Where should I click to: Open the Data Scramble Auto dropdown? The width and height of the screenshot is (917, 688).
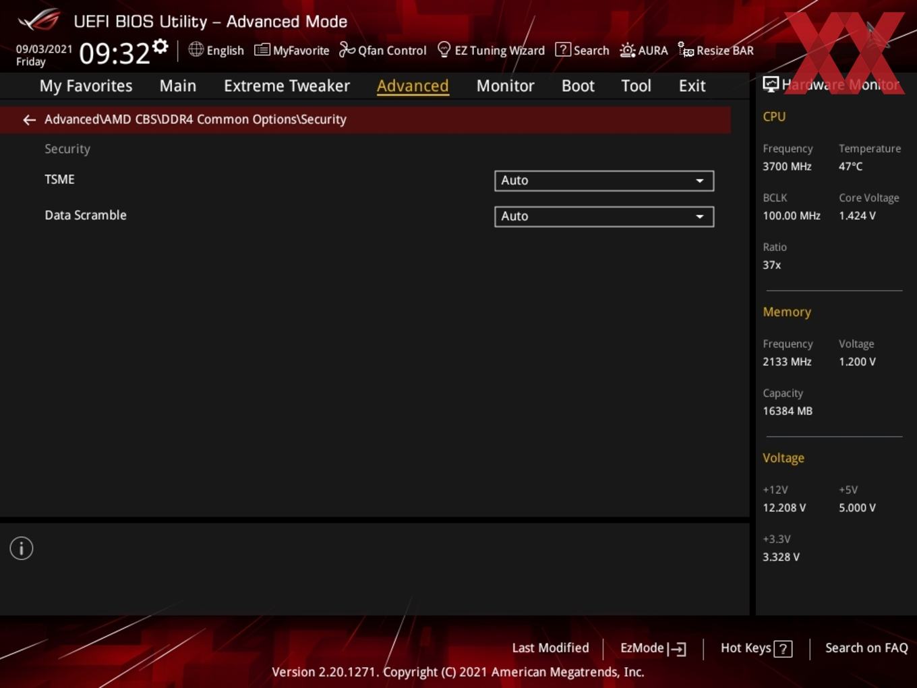pos(604,217)
